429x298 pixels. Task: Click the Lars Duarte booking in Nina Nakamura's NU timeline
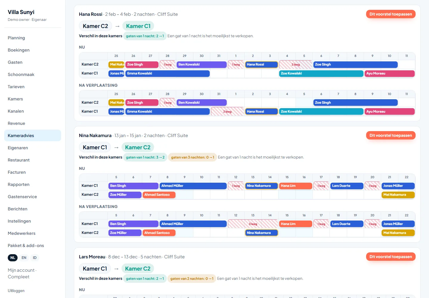347,186
